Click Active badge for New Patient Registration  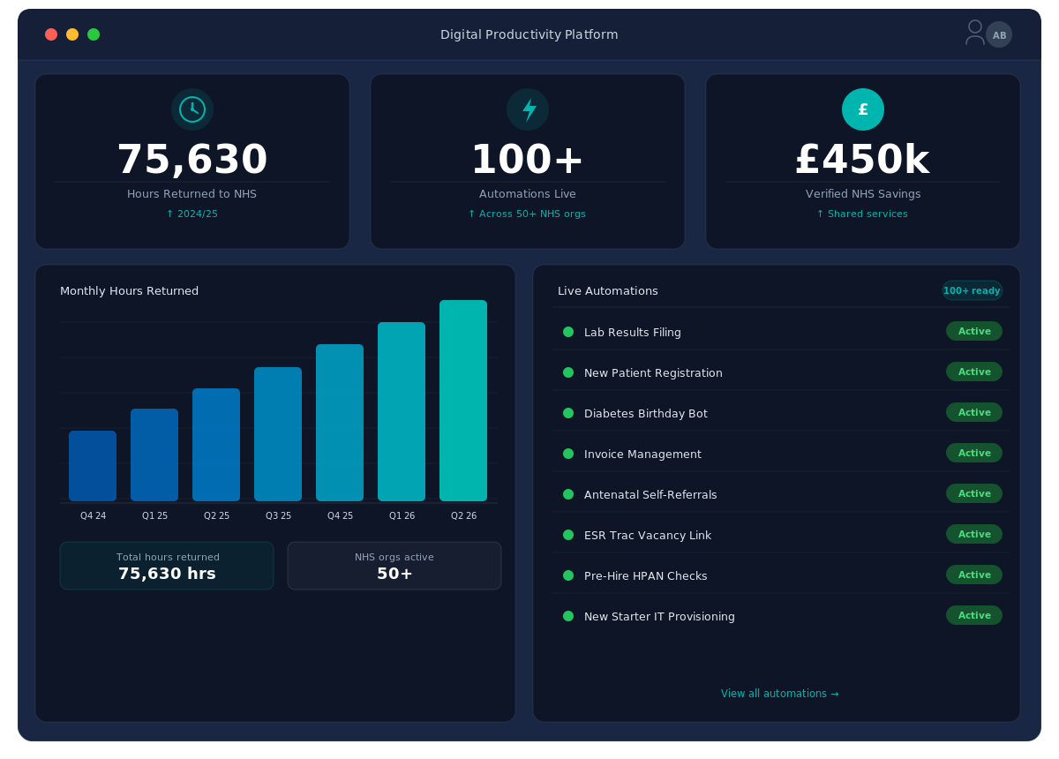(x=974, y=372)
